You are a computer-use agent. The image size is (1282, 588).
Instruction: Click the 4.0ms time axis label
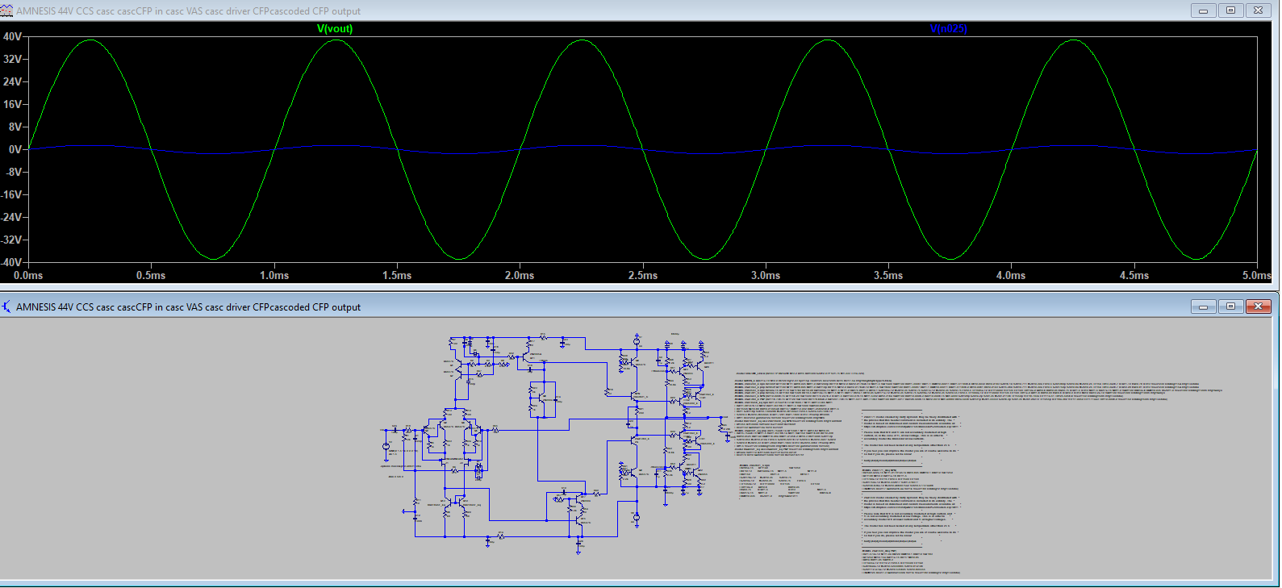[1011, 275]
